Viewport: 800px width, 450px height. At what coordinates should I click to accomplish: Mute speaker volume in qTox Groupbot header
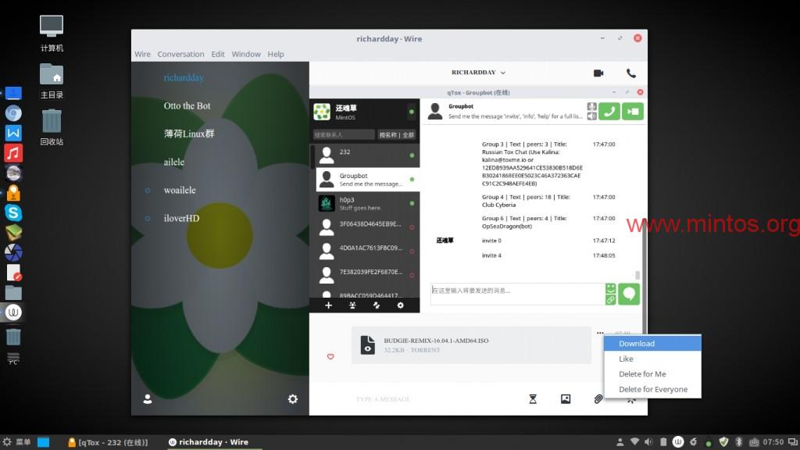[x=592, y=116]
